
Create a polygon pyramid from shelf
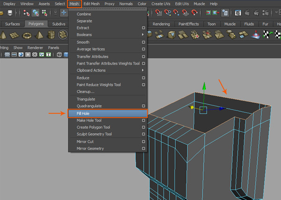(39, 35)
